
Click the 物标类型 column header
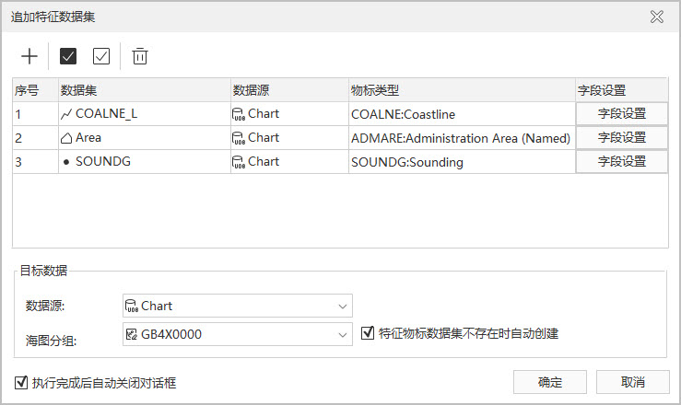[461, 90]
